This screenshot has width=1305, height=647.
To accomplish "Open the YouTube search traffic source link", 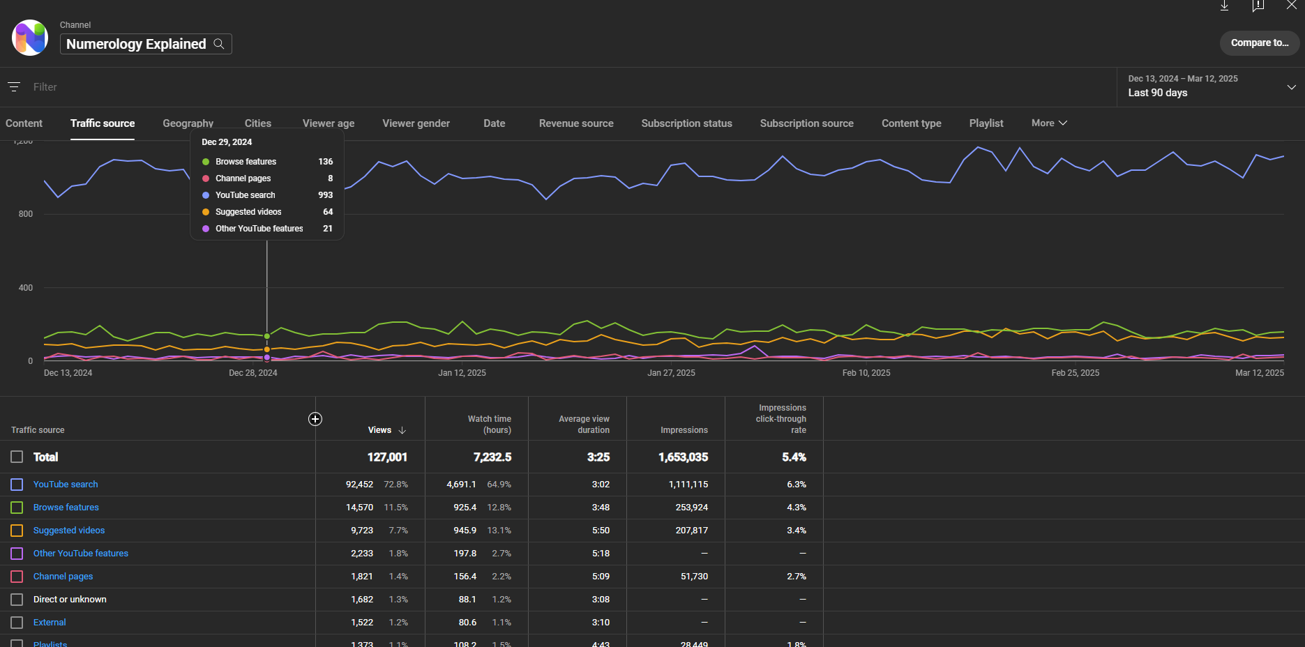I will pos(66,485).
